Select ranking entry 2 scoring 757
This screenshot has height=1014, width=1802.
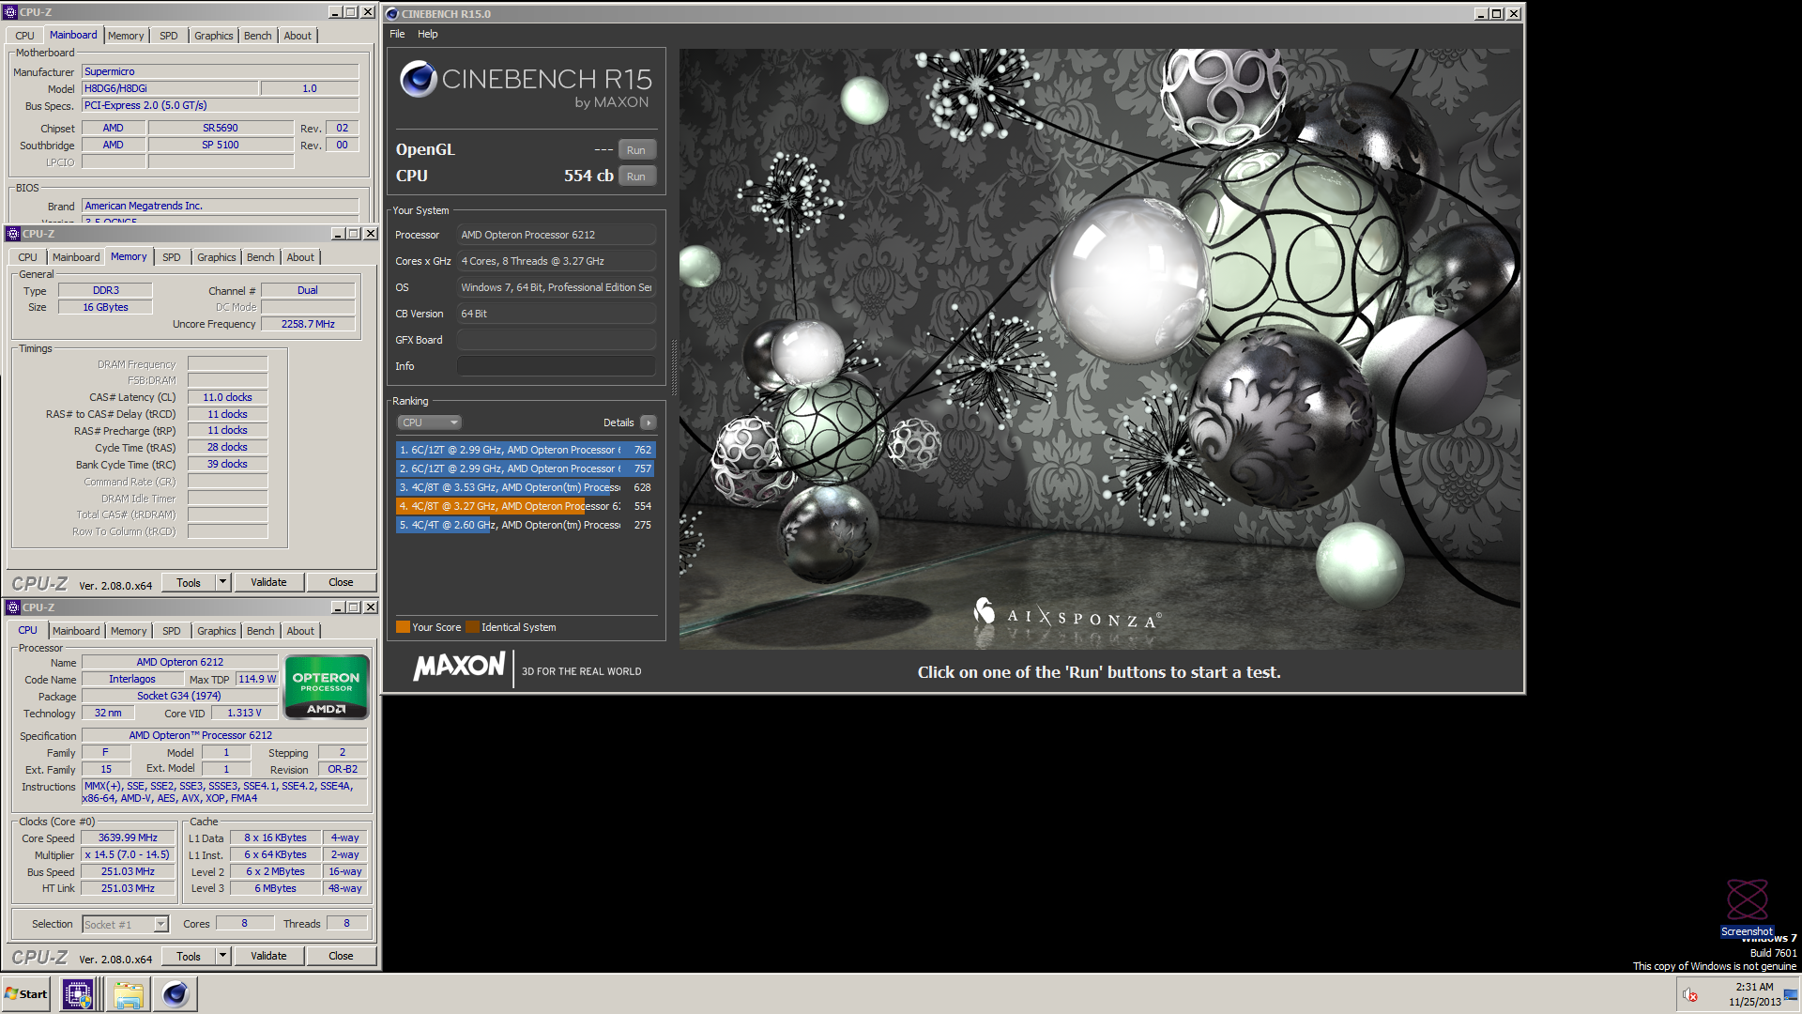click(x=525, y=469)
